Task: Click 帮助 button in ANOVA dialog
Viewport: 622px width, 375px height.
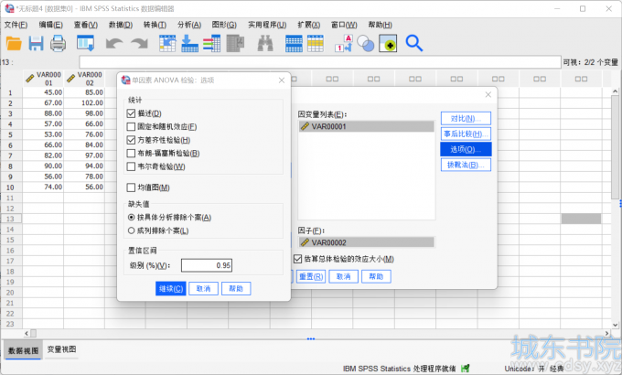Action: point(376,276)
